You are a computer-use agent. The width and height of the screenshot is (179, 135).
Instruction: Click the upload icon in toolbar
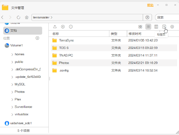click(55, 27)
